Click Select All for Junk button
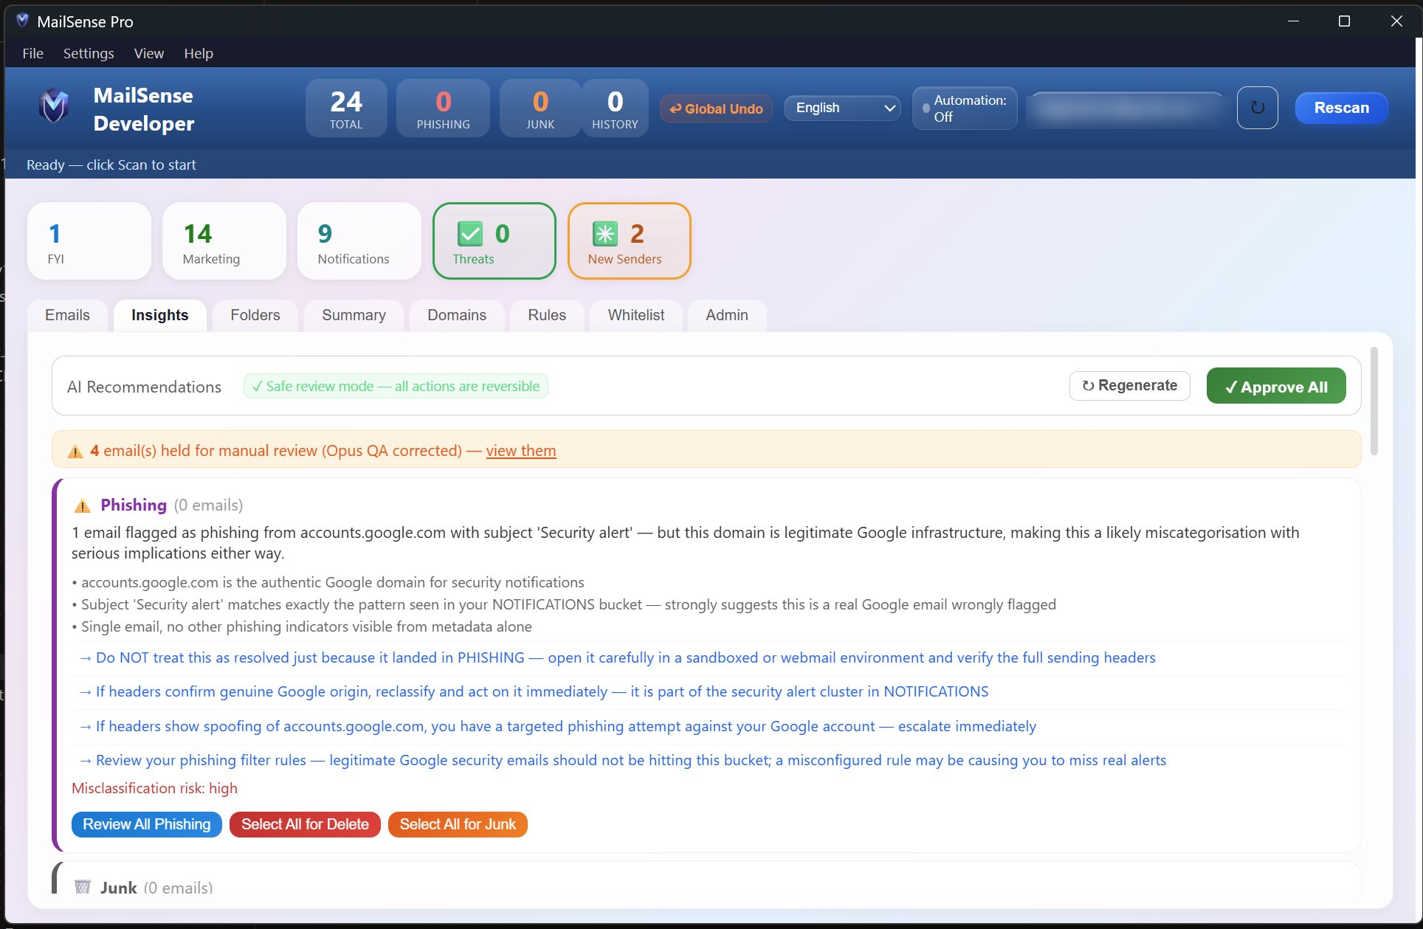 (458, 824)
